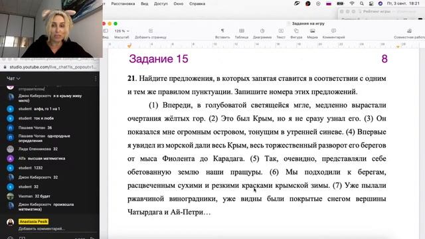The width and height of the screenshot is (425, 239).
Task: Add a text box with Текст
Action: coord(281,33)
